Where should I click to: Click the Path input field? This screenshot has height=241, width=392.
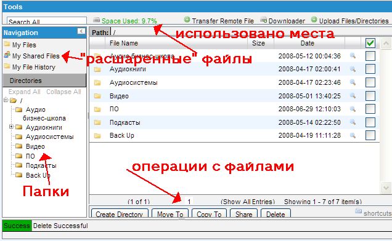pyautogui.click(x=251, y=32)
